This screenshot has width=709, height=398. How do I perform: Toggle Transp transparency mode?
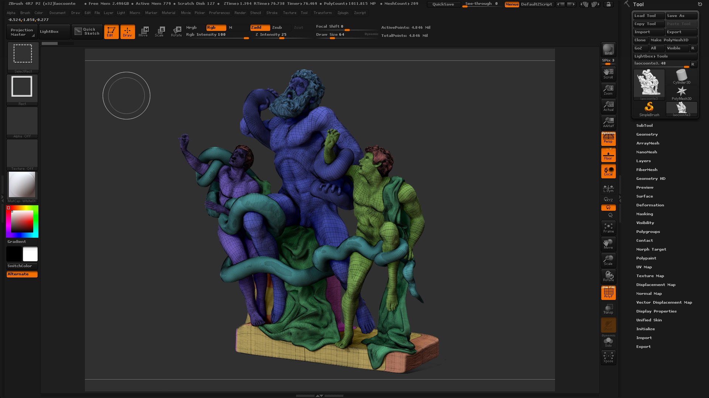pos(608,308)
